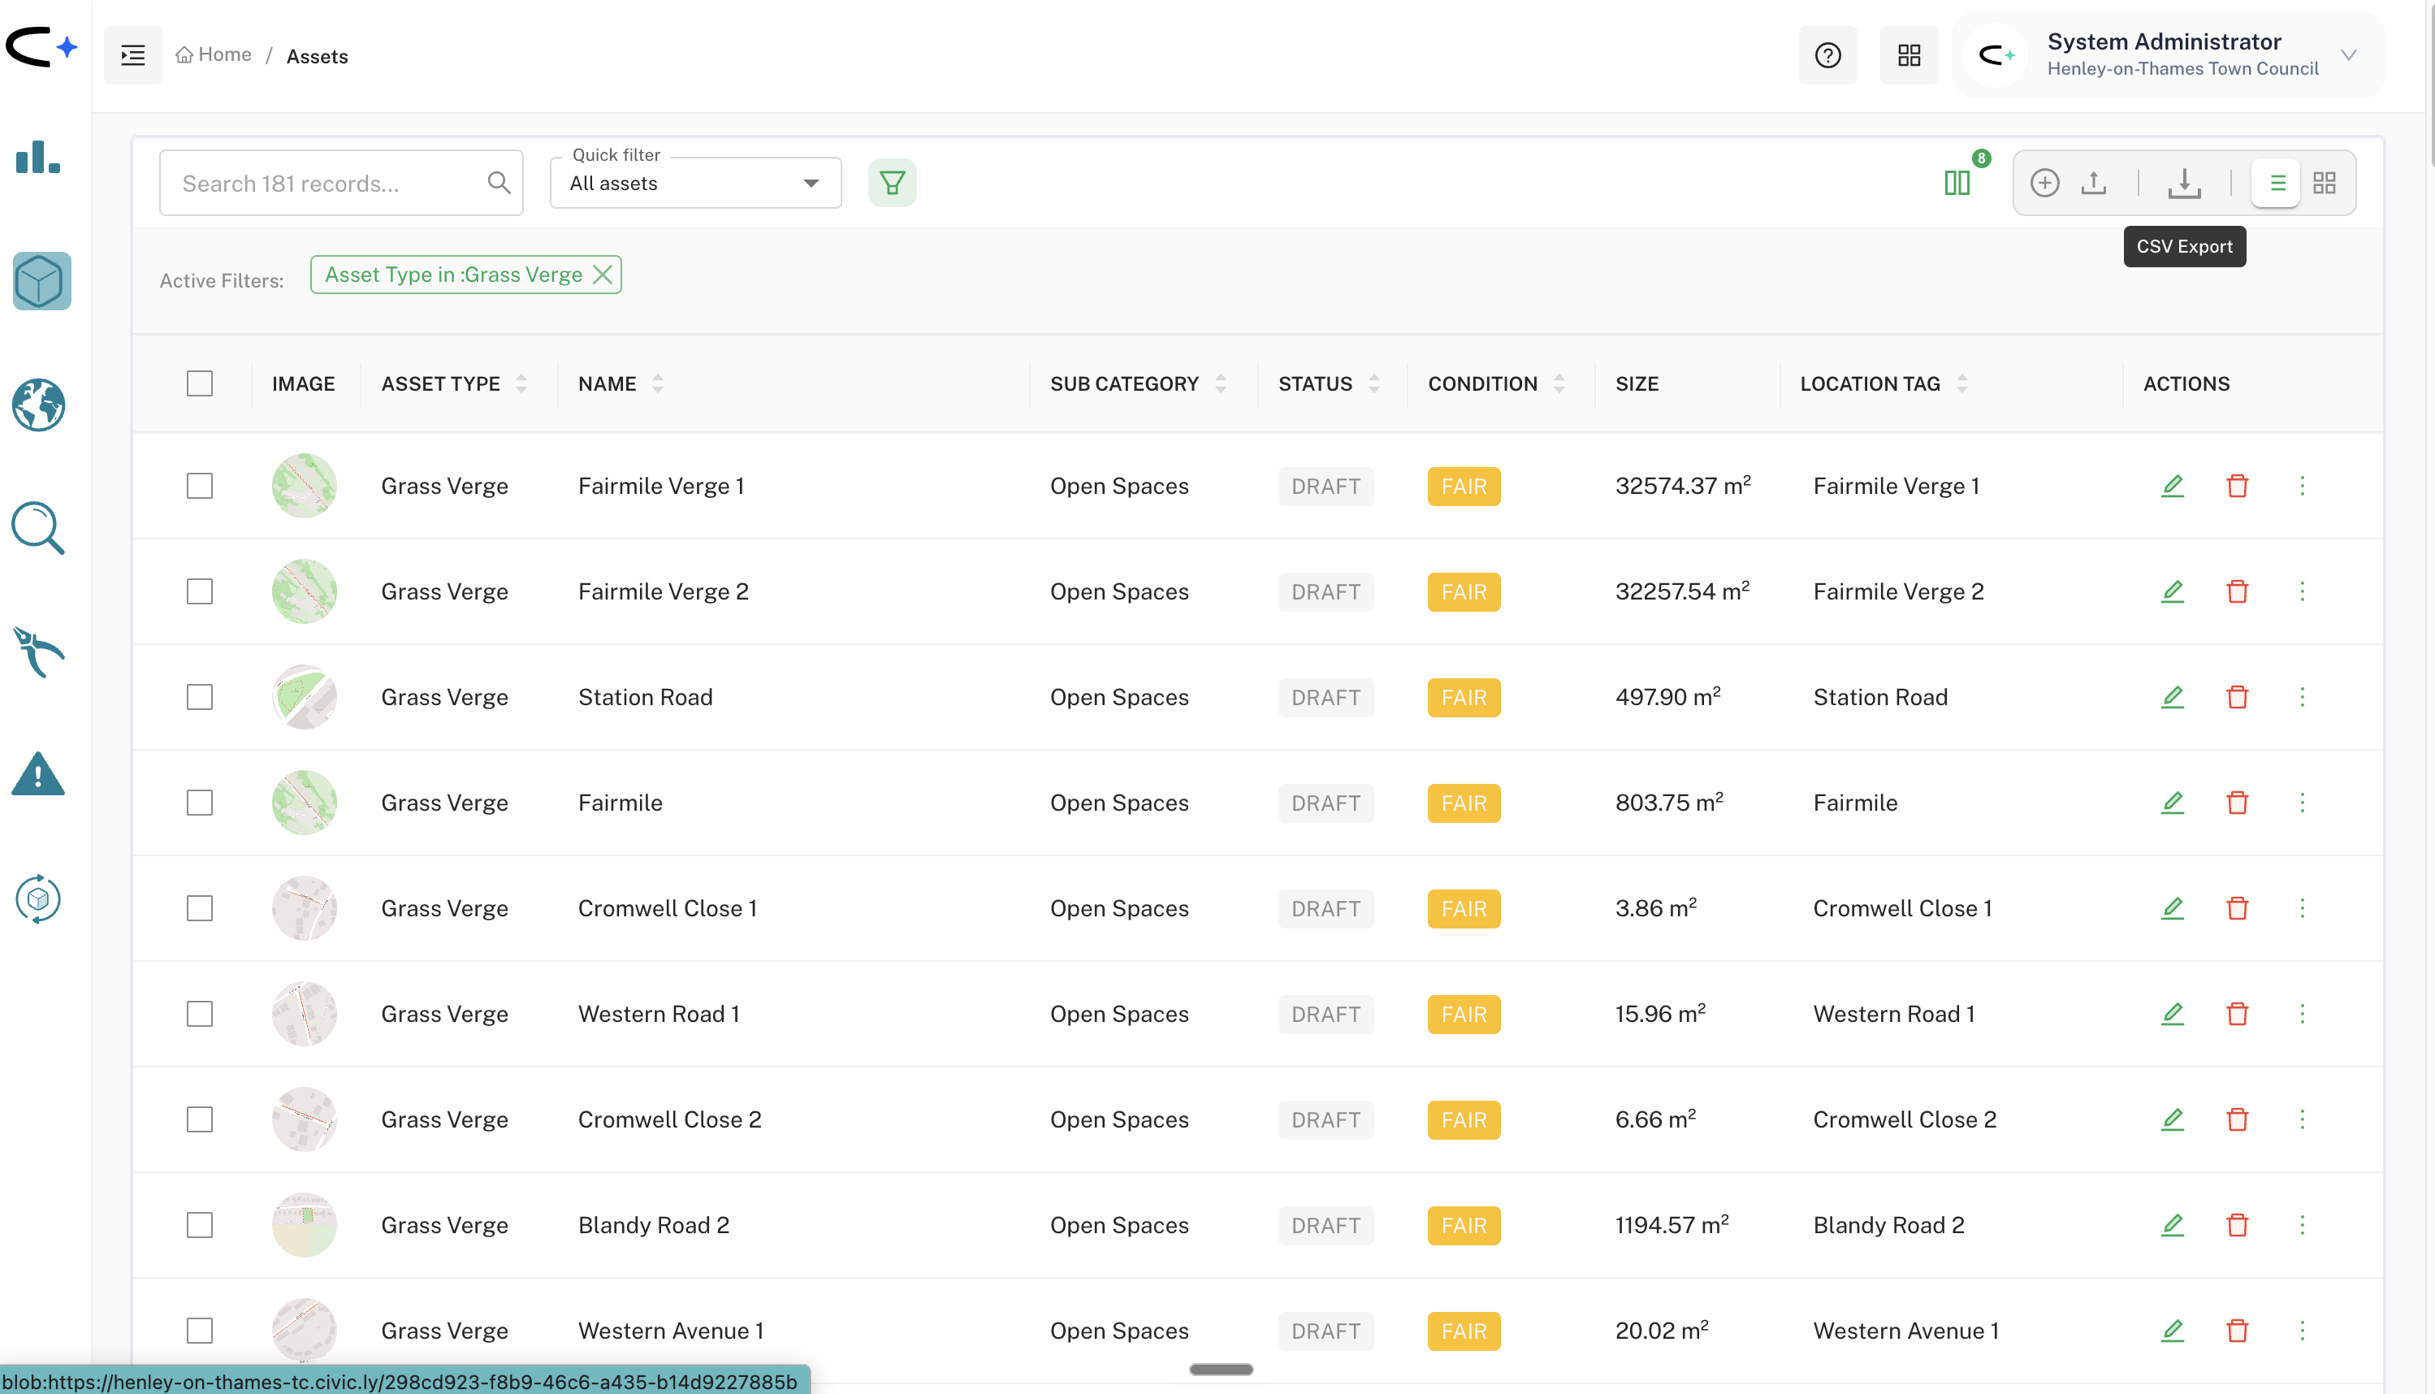
Task: Open more actions menu for Cromwell Close 2
Action: 2303,1119
